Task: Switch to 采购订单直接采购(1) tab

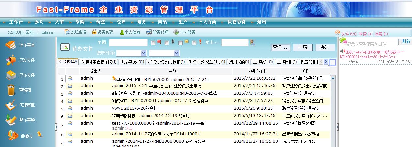Action: coord(98,62)
